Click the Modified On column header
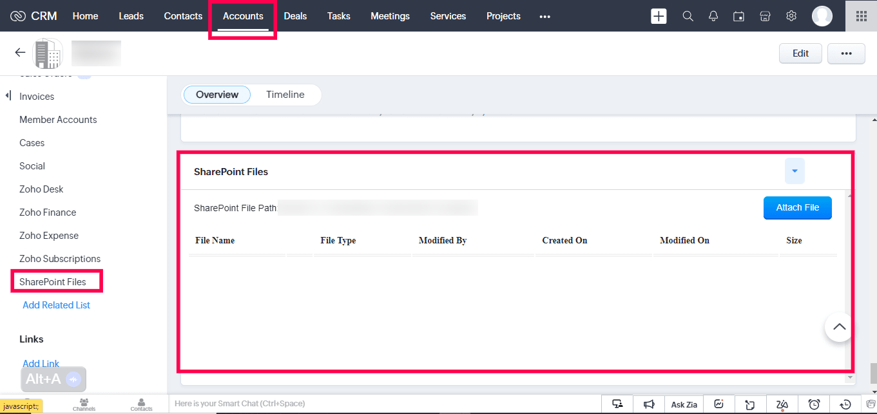Viewport: 877px width, 414px height. 685,240
